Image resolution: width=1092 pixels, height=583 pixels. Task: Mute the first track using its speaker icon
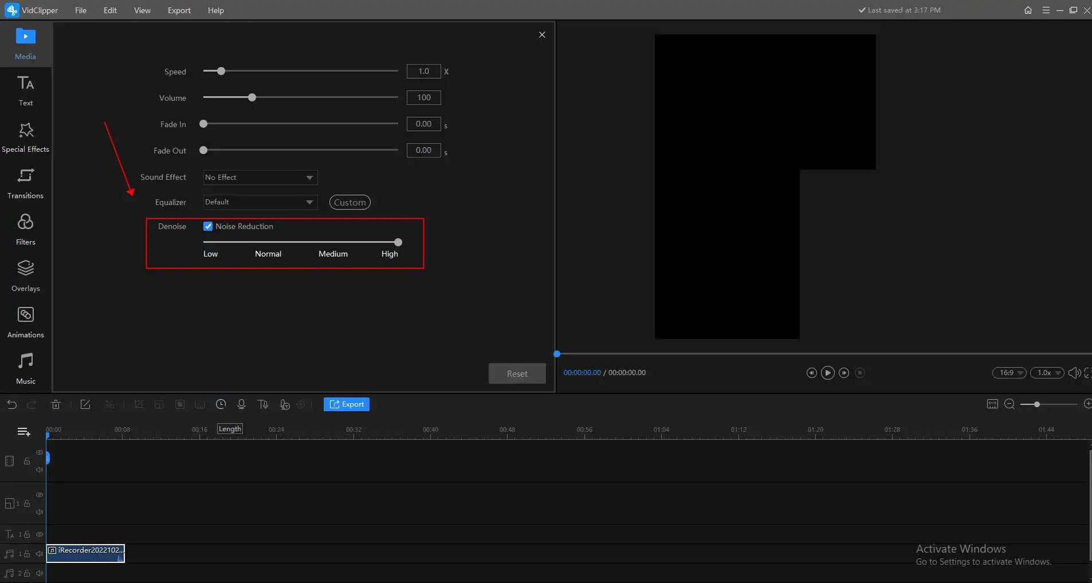(x=38, y=470)
